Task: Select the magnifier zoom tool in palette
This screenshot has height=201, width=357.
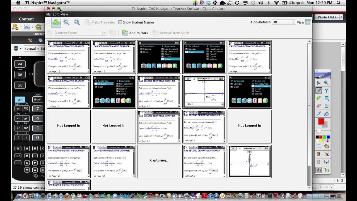Action: [x=326, y=83]
